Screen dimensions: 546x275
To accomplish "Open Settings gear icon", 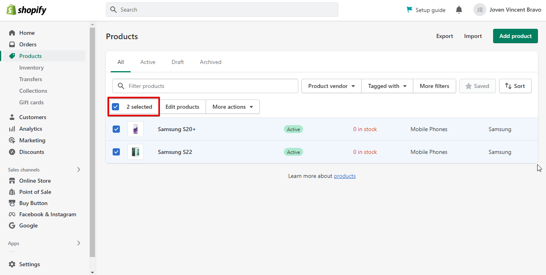I will pyautogui.click(x=12, y=264).
